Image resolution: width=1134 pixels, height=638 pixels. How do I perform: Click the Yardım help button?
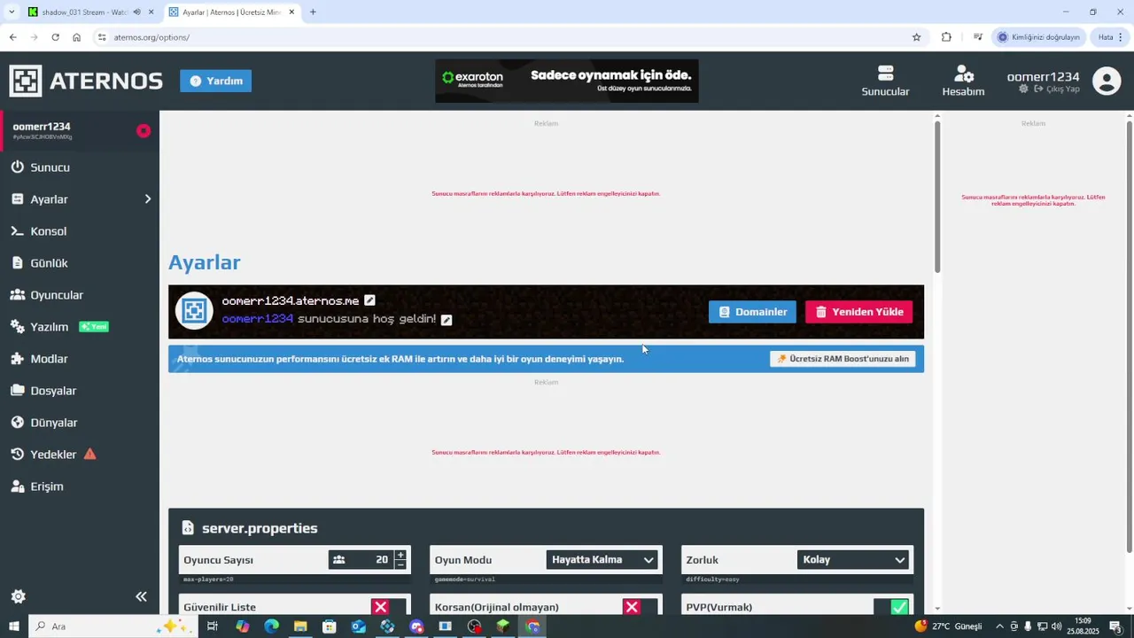point(215,81)
